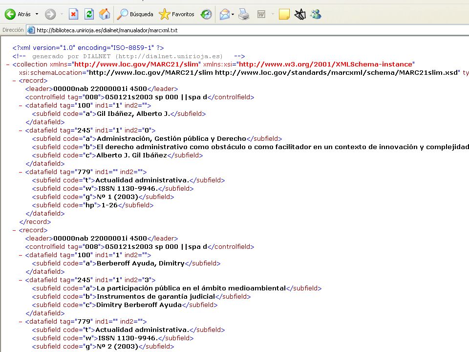Click the Dirección label
Viewport: 469px width, 352px height.
pos(13,30)
